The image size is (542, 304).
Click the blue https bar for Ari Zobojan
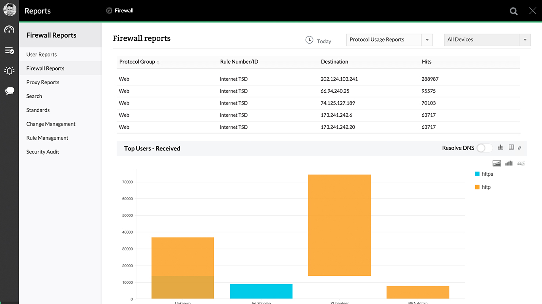click(261, 291)
